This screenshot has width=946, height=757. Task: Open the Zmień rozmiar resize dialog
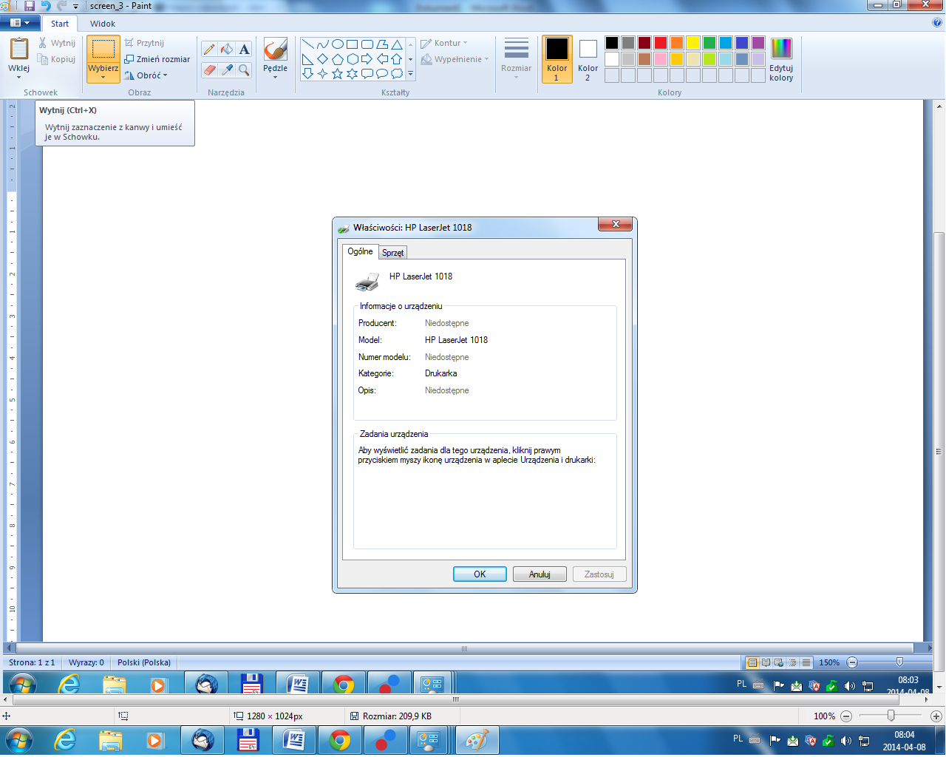(x=157, y=59)
